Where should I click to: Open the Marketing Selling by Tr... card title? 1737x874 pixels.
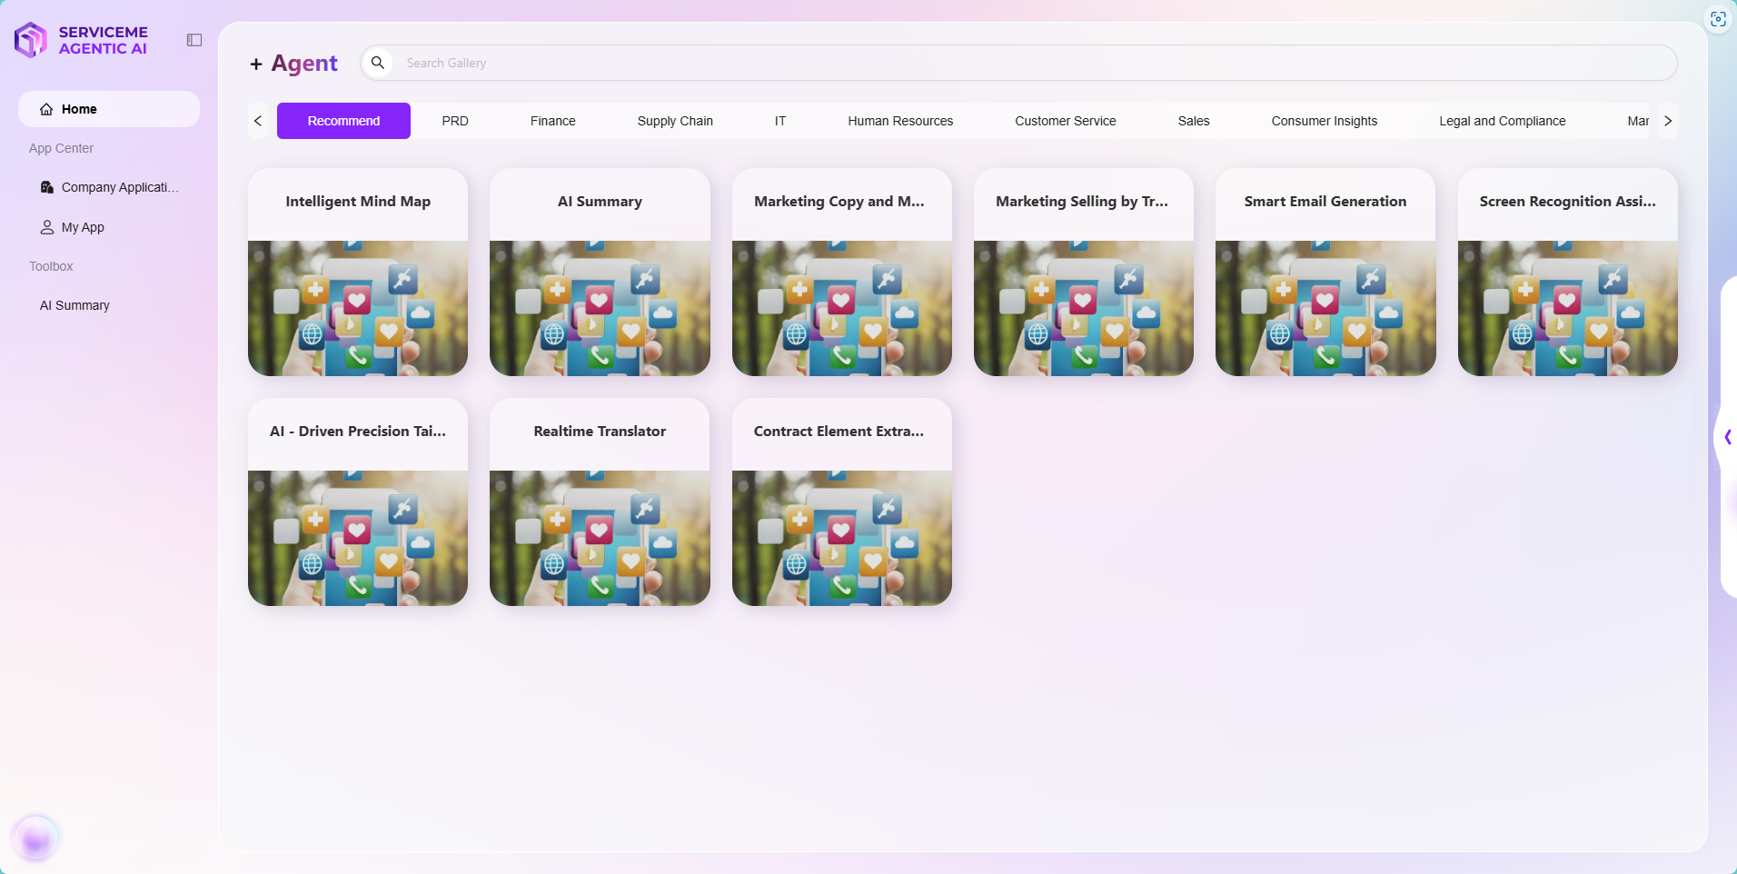tap(1082, 202)
